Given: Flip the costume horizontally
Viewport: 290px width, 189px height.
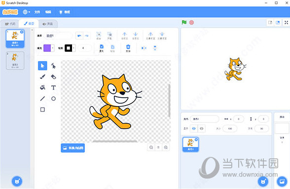Looking at the screenshot, I should [x=144, y=48].
